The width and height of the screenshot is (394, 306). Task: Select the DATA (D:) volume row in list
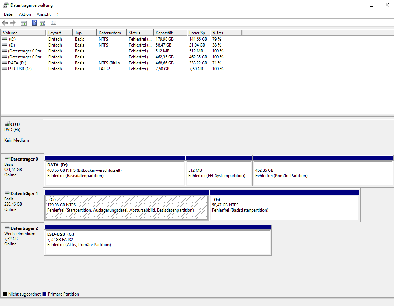click(122, 63)
